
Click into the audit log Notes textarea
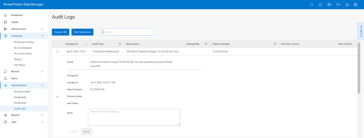pos(134,117)
